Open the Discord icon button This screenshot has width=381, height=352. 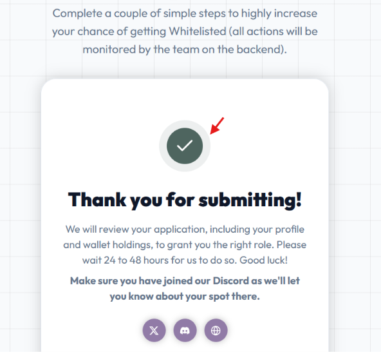[x=185, y=330]
